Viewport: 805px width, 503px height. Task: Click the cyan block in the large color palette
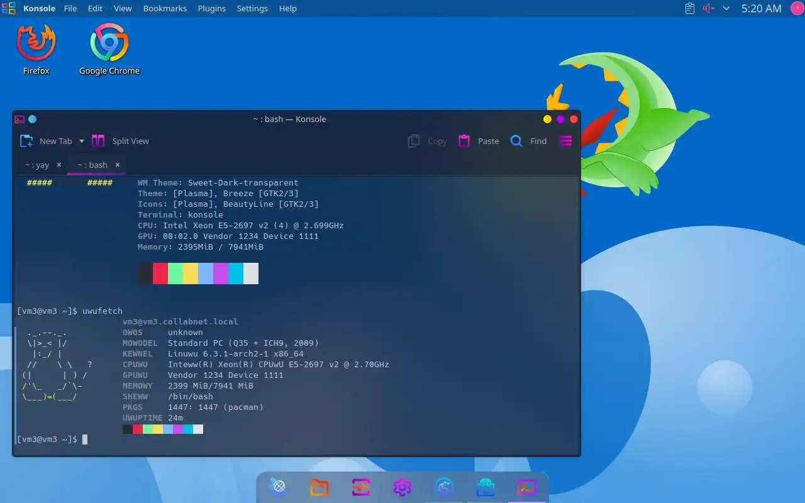coord(236,274)
